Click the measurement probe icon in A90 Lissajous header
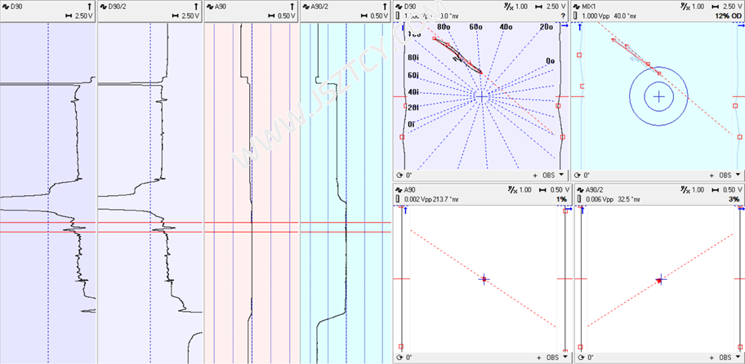This screenshot has width=745, height=364. [398, 199]
